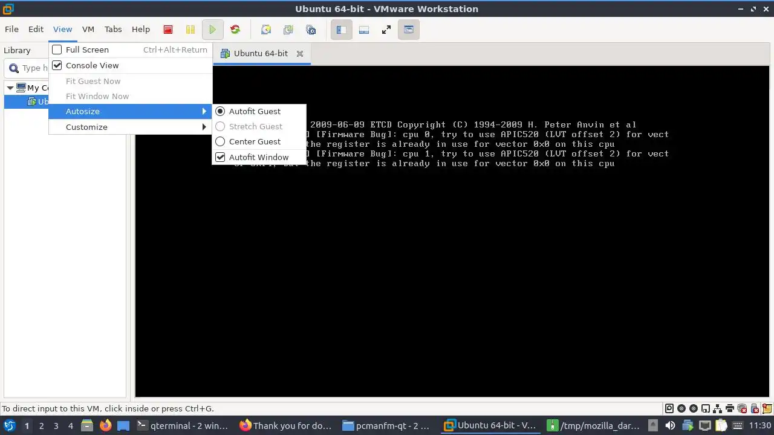Uncheck Console View in the View menu
This screenshot has height=435, width=774.
[x=57, y=65]
